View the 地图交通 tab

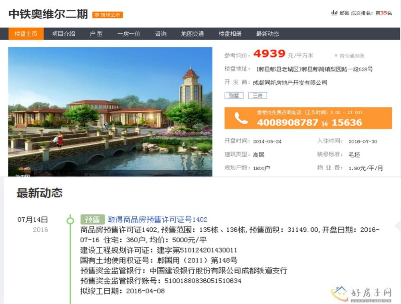[x=192, y=34]
